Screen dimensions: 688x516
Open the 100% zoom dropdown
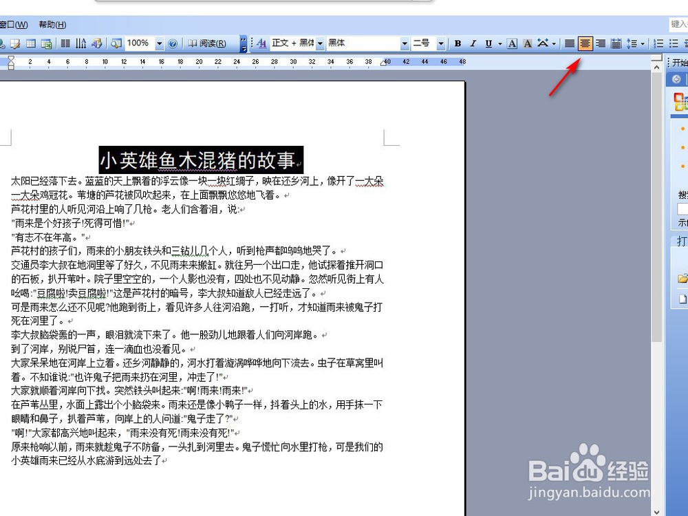(x=160, y=43)
